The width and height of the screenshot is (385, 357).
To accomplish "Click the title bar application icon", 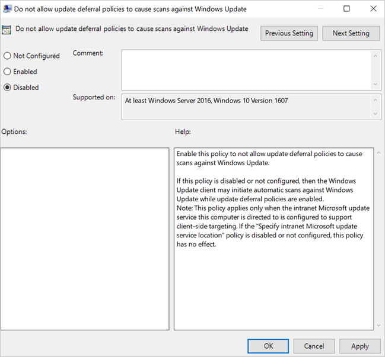I will [7, 9].
